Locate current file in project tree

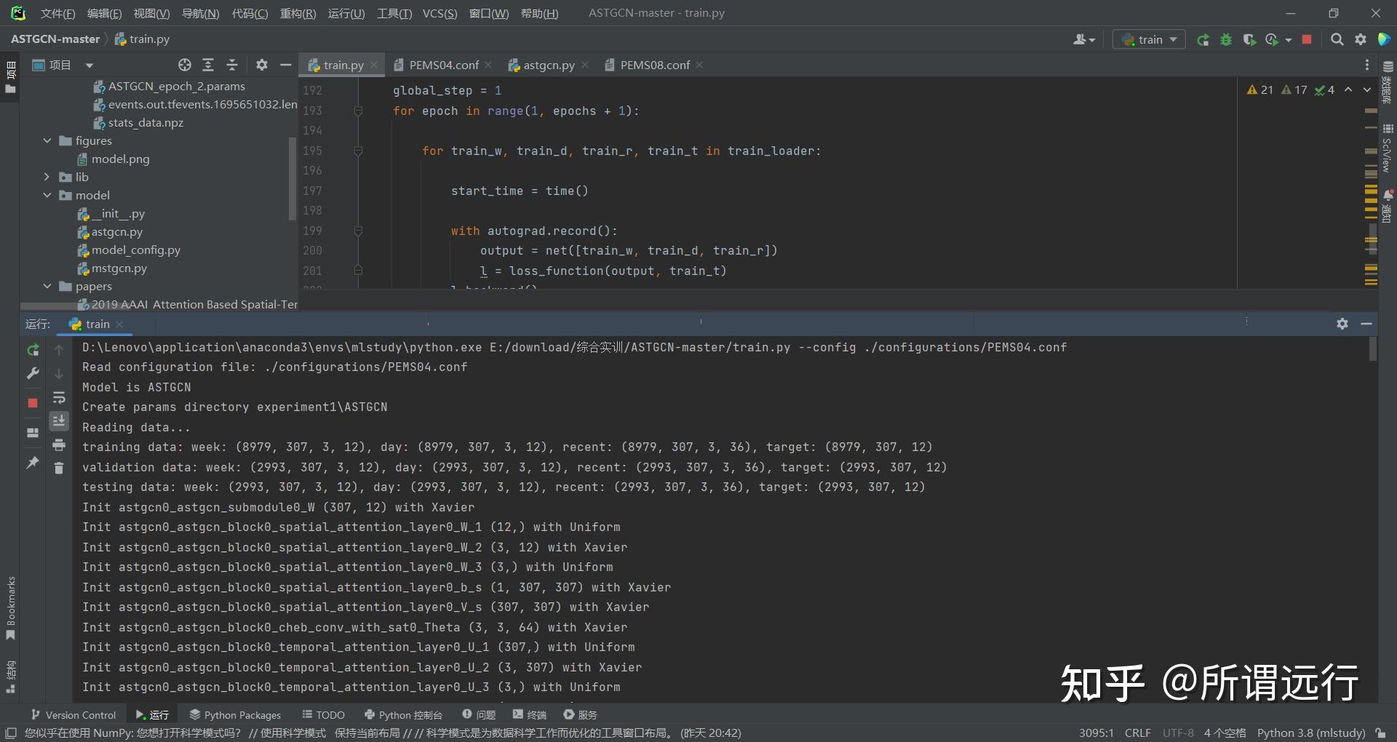[x=185, y=65]
